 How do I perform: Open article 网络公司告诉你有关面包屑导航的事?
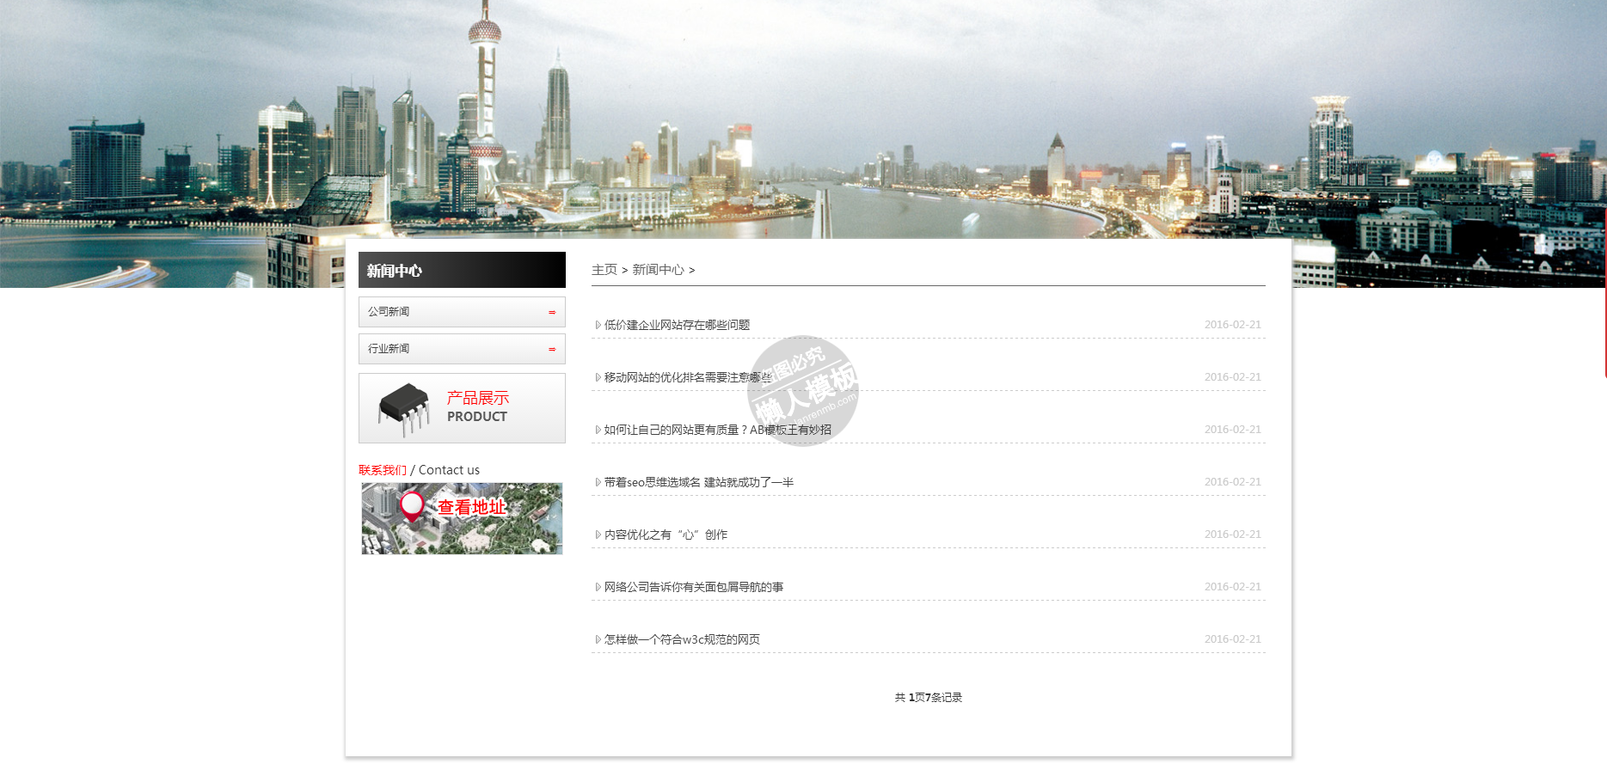point(693,587)
